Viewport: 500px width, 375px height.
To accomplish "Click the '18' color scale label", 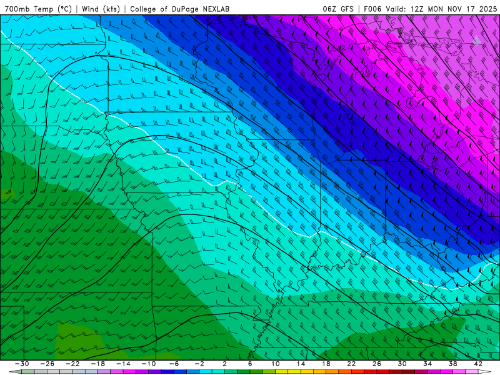I will [326, 364].
